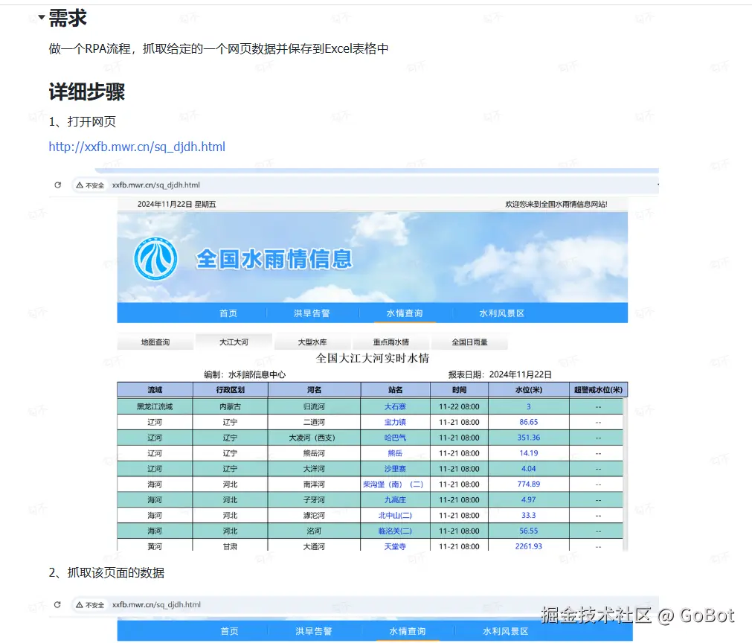Select the 全国日雨量 tab
752x643 pixels.
[x=469, y=342]
